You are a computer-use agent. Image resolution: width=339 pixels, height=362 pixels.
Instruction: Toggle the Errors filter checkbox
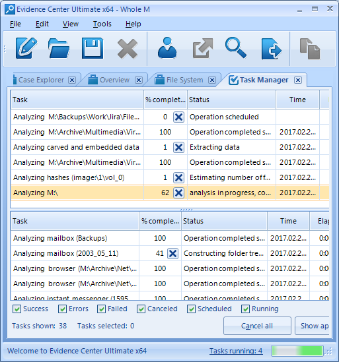62,309
